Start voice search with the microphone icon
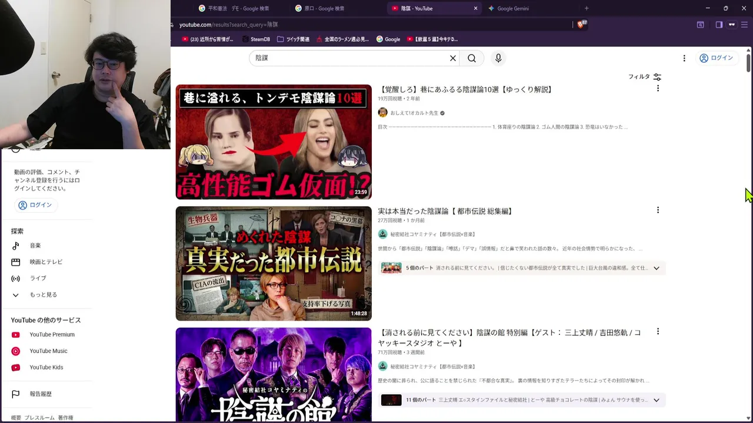The height and width of the screenshot is (423, 753). tap(498, 58)
